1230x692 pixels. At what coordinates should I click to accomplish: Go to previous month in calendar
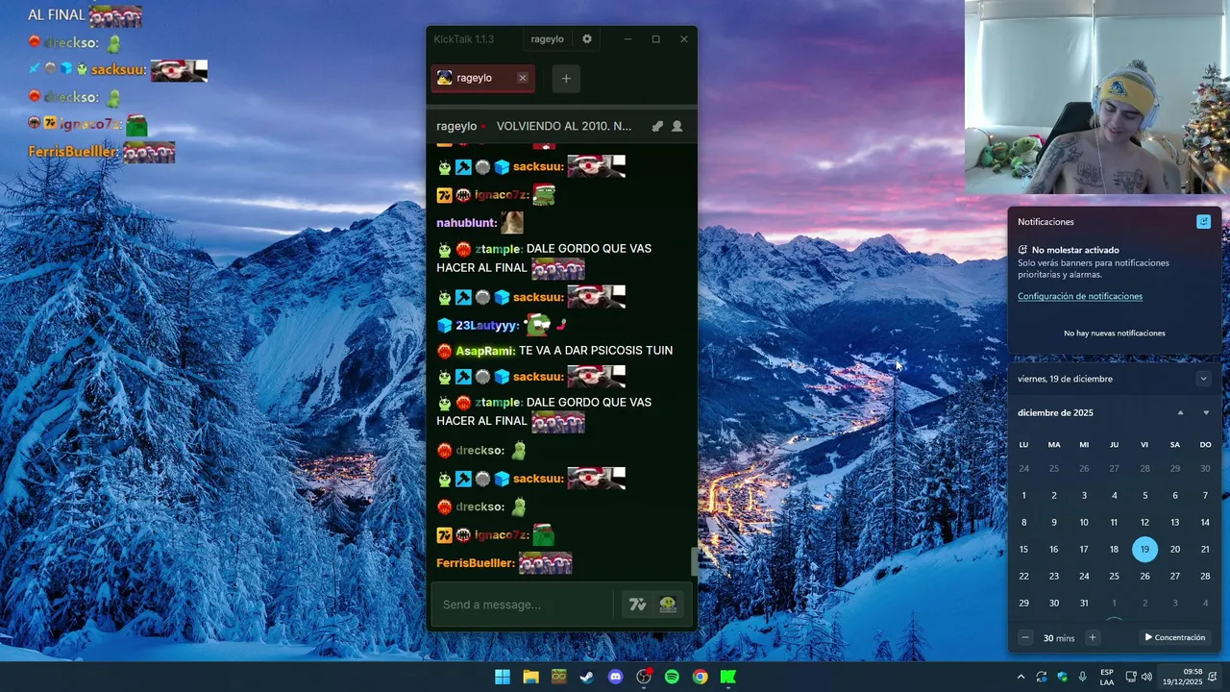point(1181,413)
